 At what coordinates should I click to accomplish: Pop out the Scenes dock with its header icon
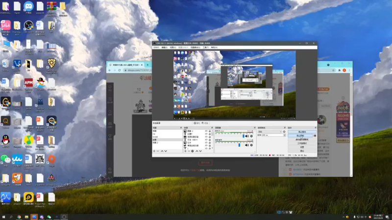click(x=181, y=128)
